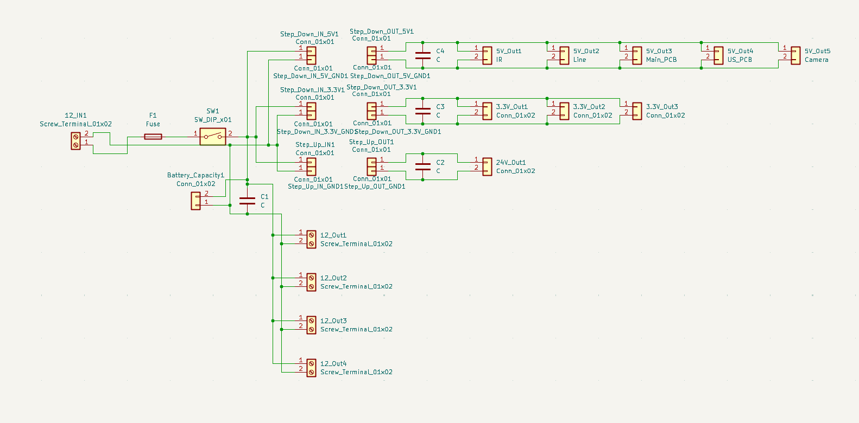
Task: Select capacitor C1 symbol
Action: (x=247, y=201)
